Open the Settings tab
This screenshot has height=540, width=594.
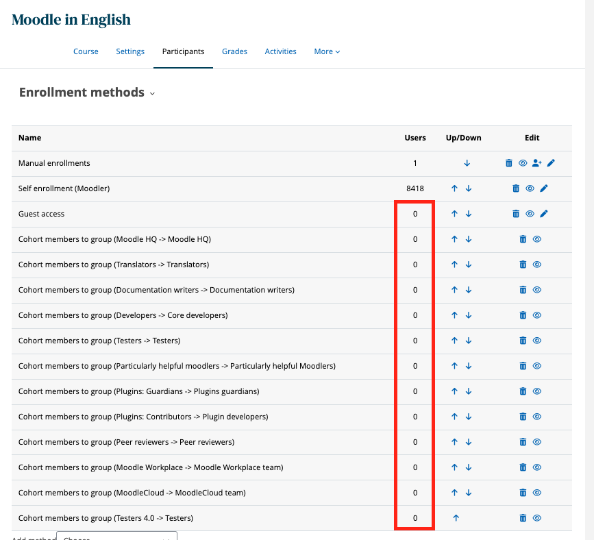[130, 51]
